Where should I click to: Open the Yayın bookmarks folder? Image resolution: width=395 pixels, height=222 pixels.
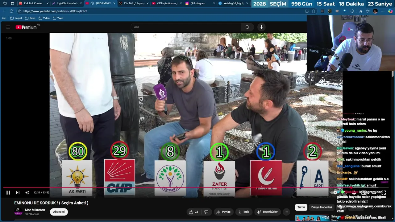pyautogui.click(x=58, y=18)
